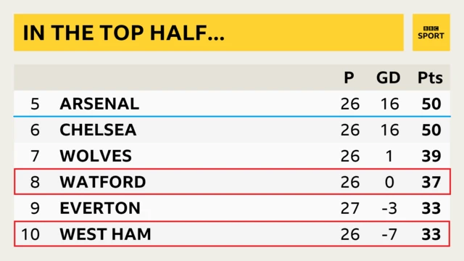The width and height of the screenshot is (464, 261).
Task: Click Everton's 27 games played value
Action: tap(350, 208)
